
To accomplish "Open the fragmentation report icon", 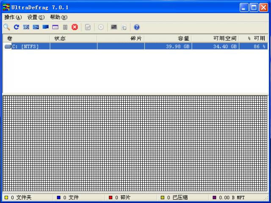I will 88,27.
